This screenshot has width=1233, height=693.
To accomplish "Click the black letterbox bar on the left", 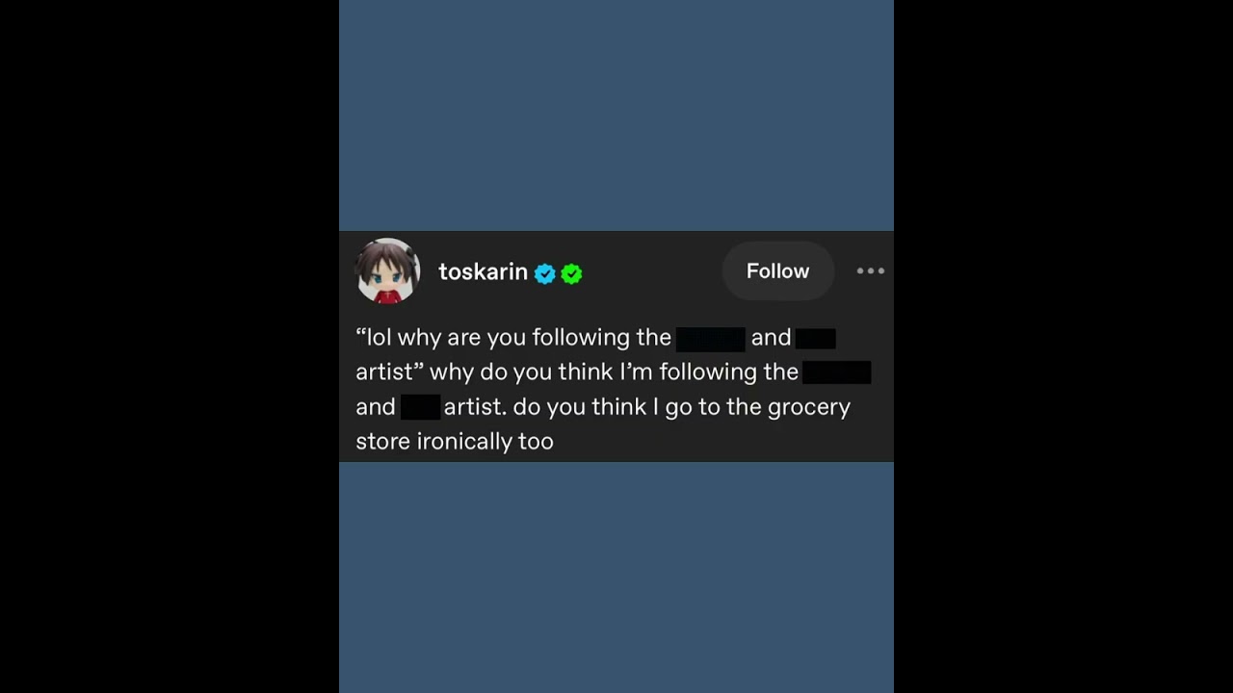I will point(169,346).
